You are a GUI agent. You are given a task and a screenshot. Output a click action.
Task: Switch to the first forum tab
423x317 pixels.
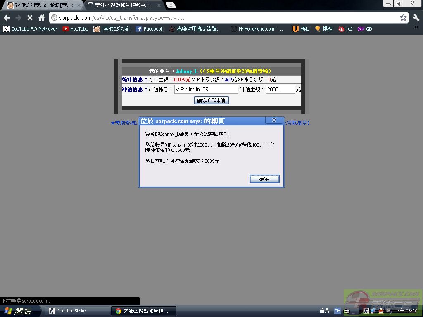coord(41,5)
